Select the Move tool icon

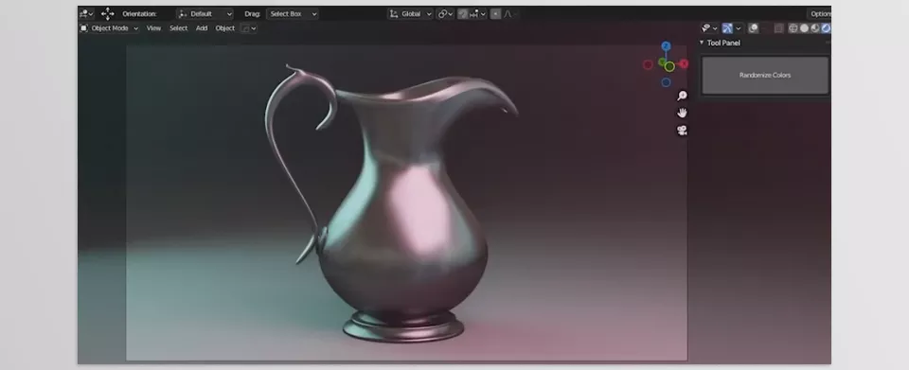[x=107, y=14]
